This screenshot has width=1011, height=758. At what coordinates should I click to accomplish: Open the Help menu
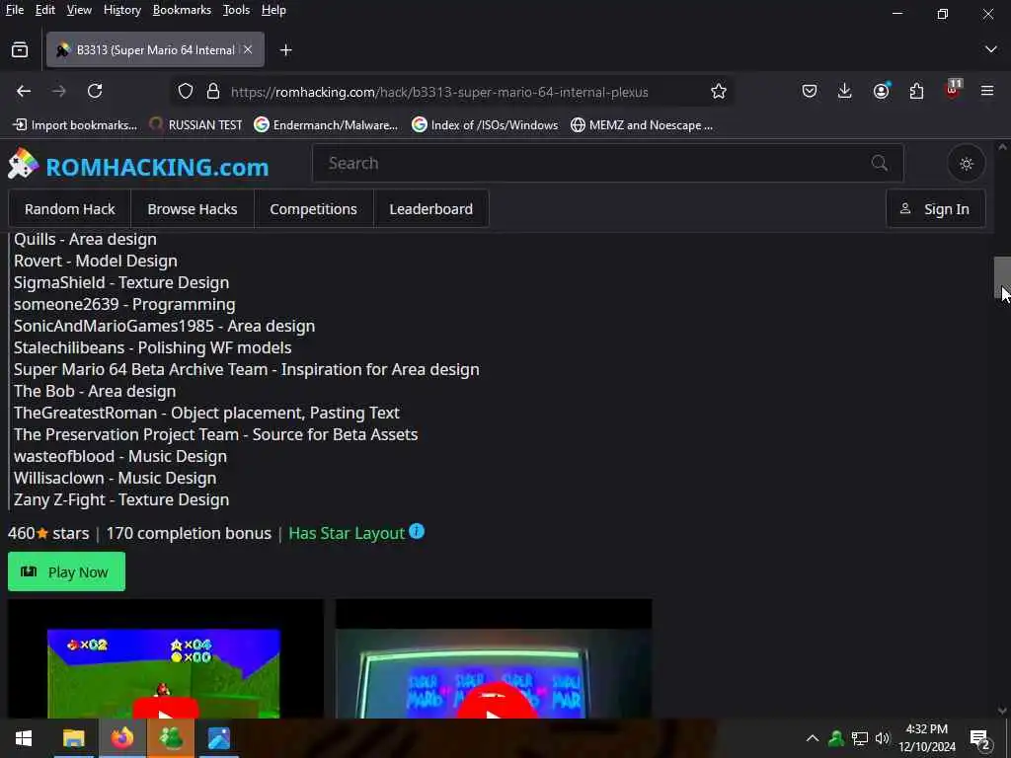coord(273,10)
